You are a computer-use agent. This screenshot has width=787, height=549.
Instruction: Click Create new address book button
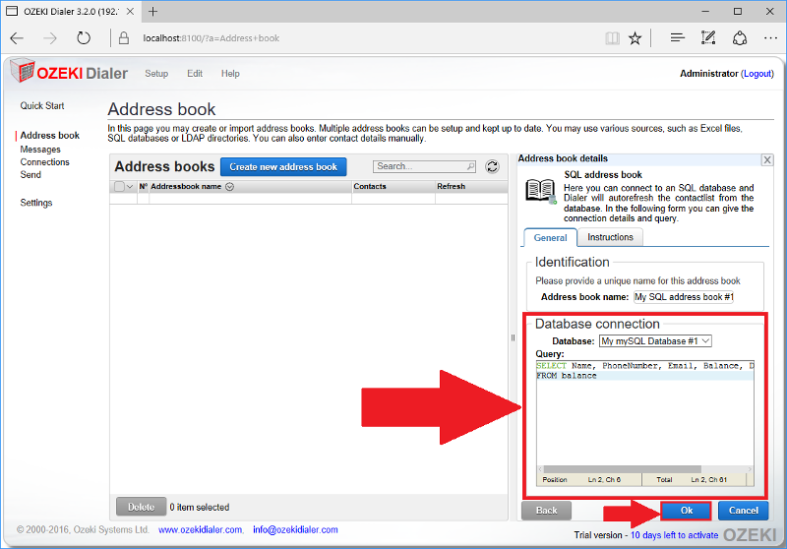tap(283, 167)
